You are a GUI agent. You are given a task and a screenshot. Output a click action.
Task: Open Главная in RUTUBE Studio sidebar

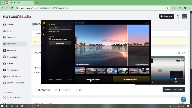click(8, 24)
